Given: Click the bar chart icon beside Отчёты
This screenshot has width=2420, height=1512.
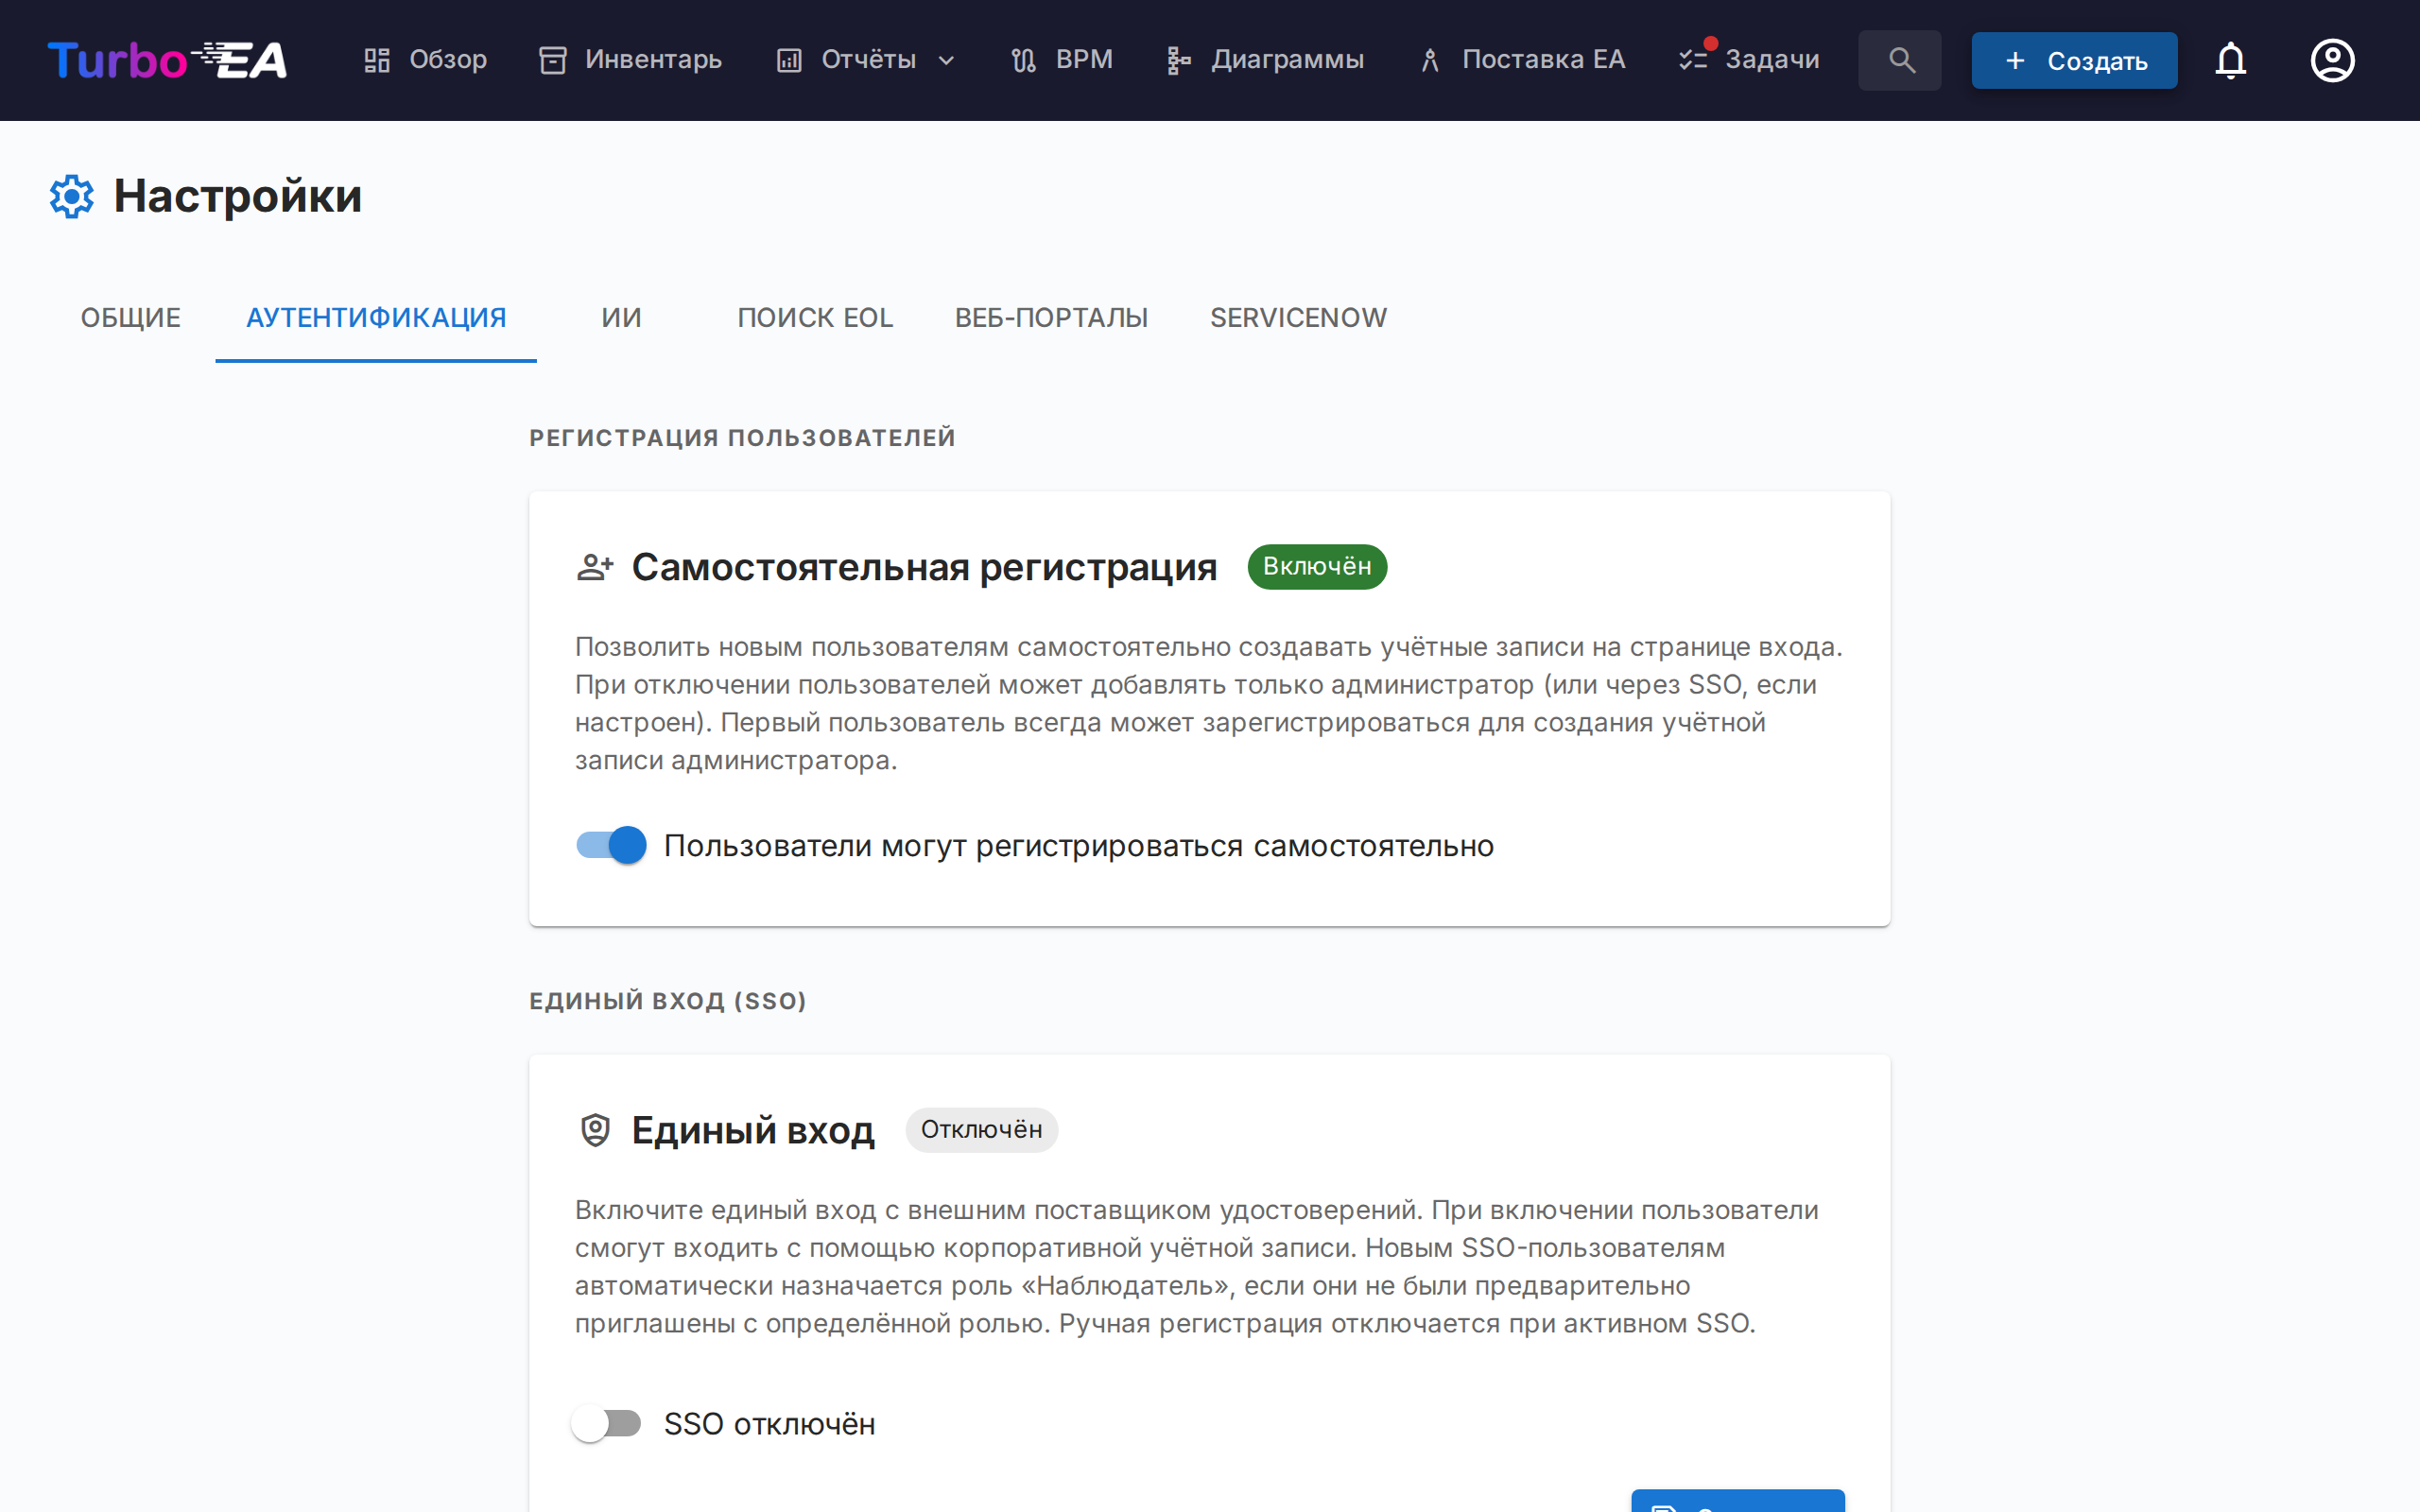Looking at the screenshot, I should point(789,60).
